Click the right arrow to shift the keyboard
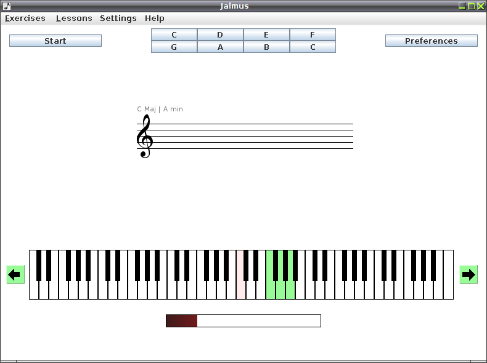 pyautogui.click(x=469, y=274)
